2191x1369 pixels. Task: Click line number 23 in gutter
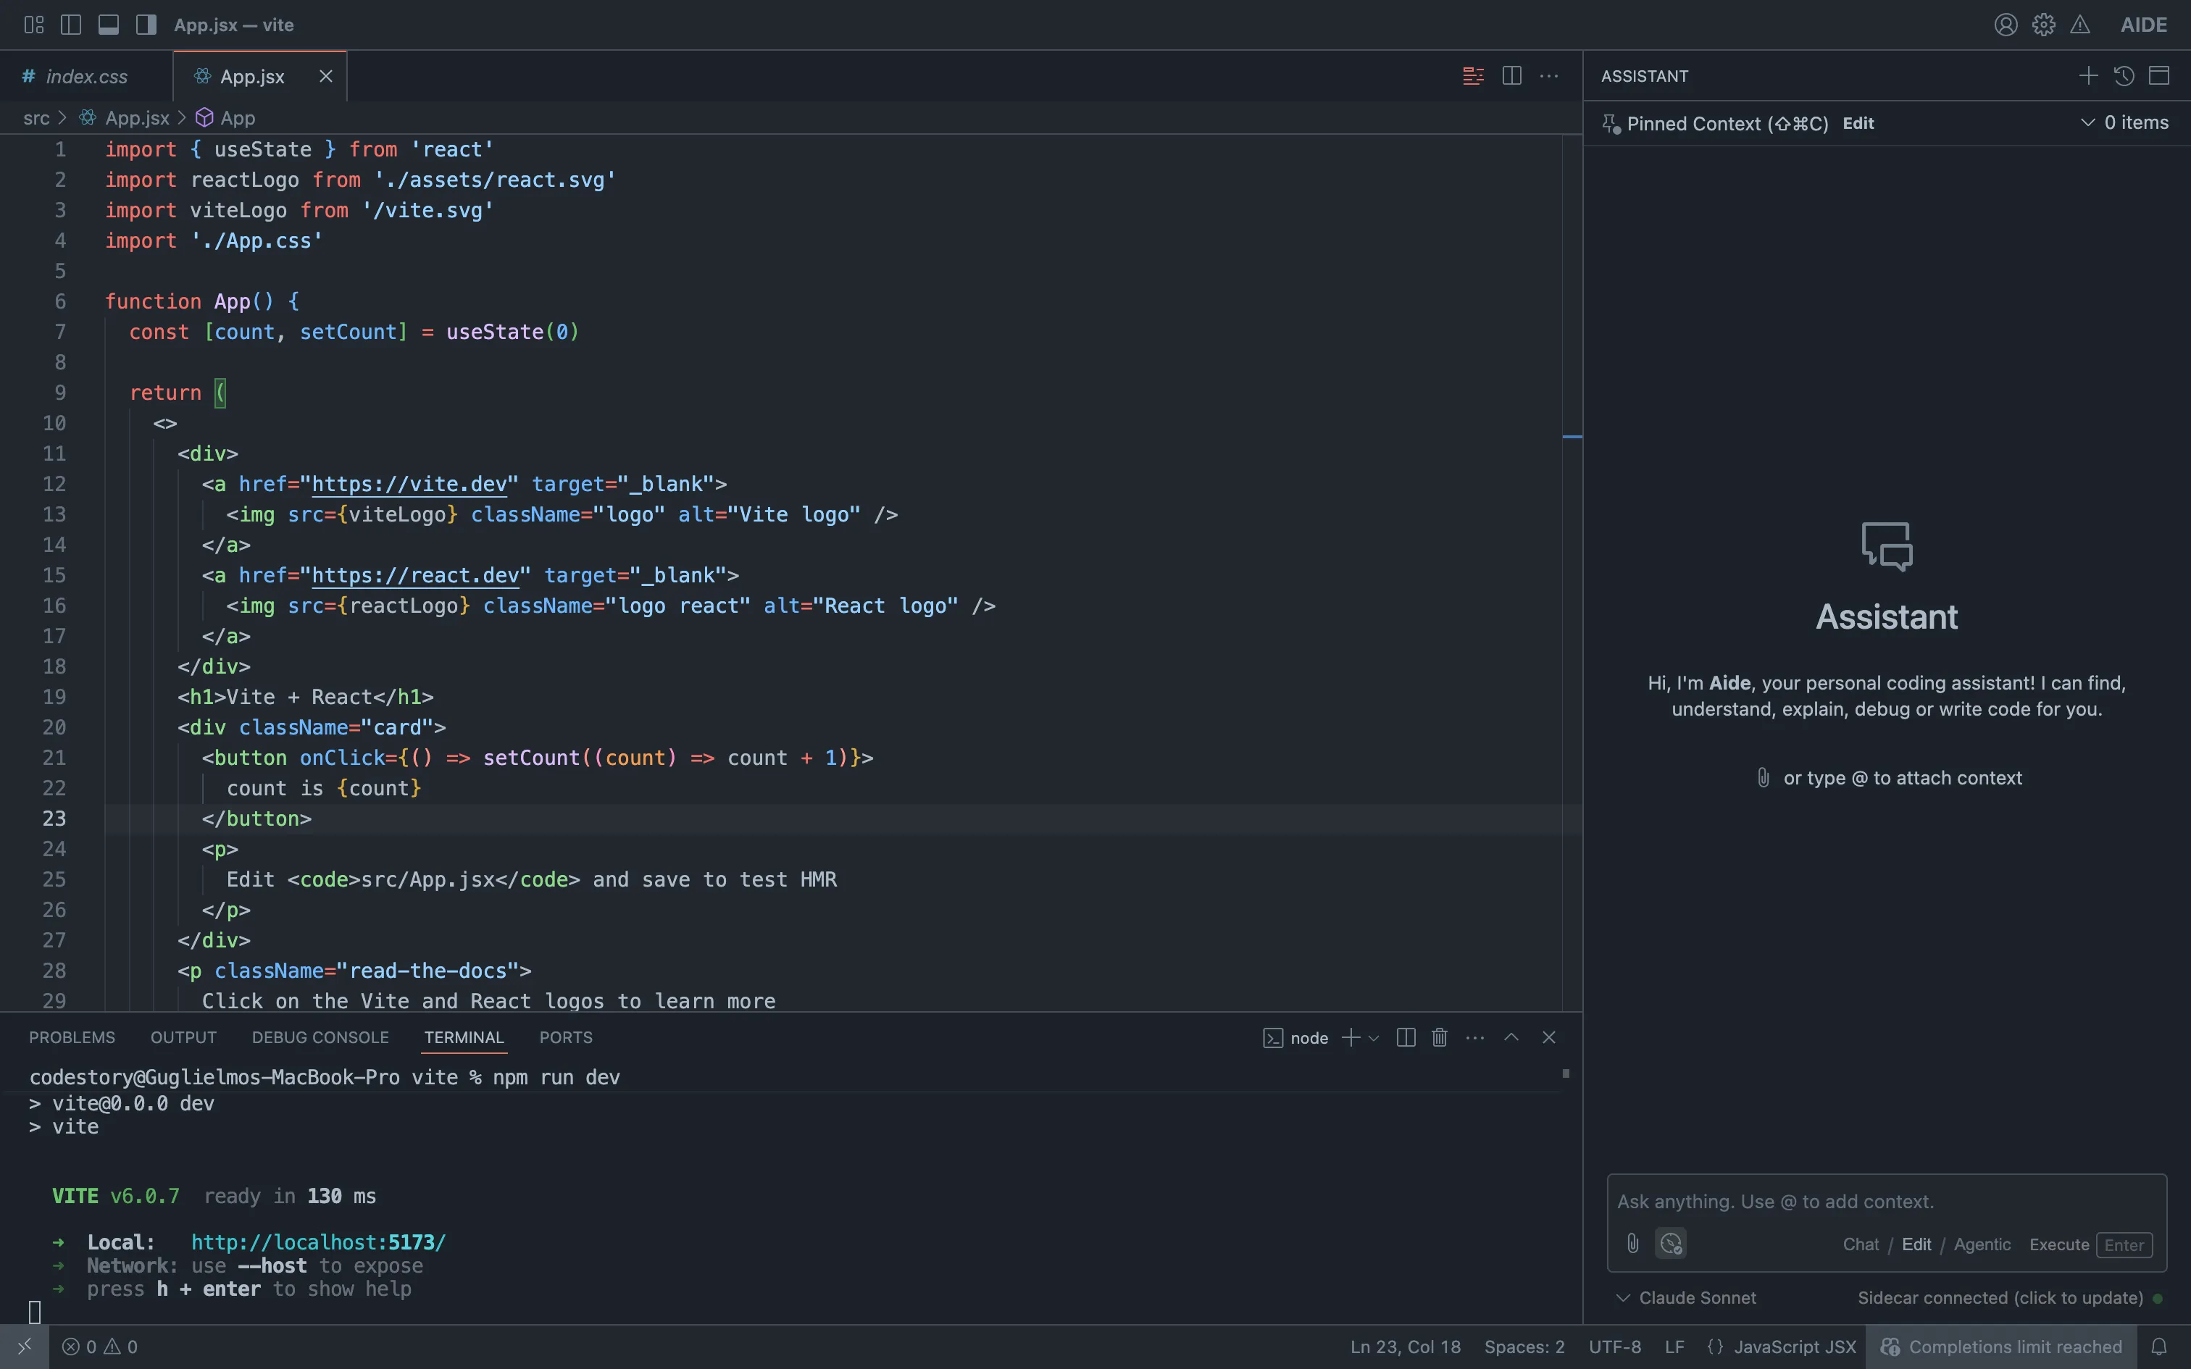point(54,819)
